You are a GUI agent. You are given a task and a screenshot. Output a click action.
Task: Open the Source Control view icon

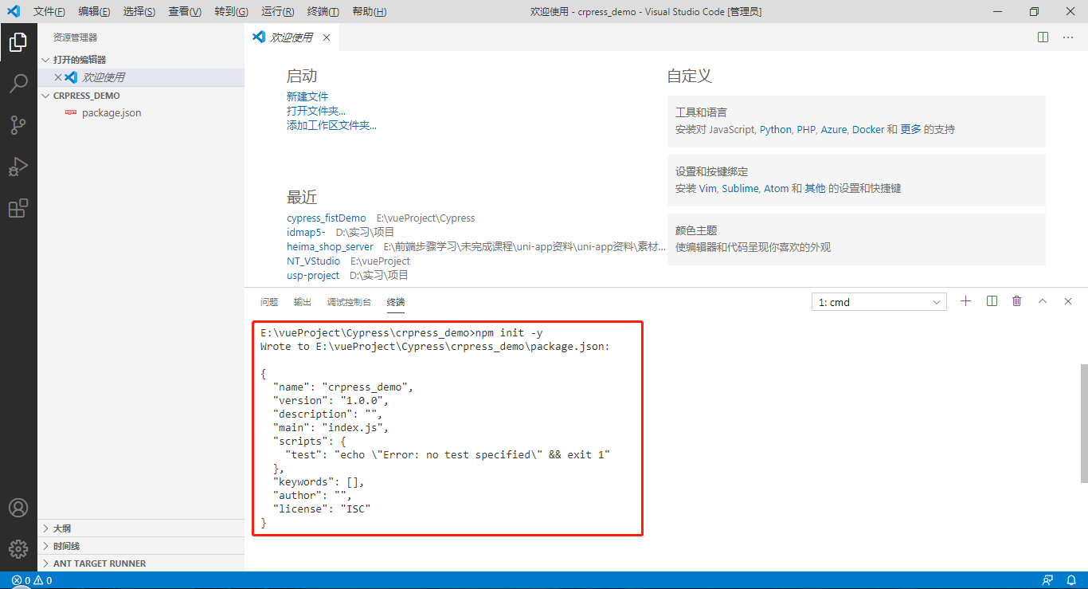click(x=18, y=125)
